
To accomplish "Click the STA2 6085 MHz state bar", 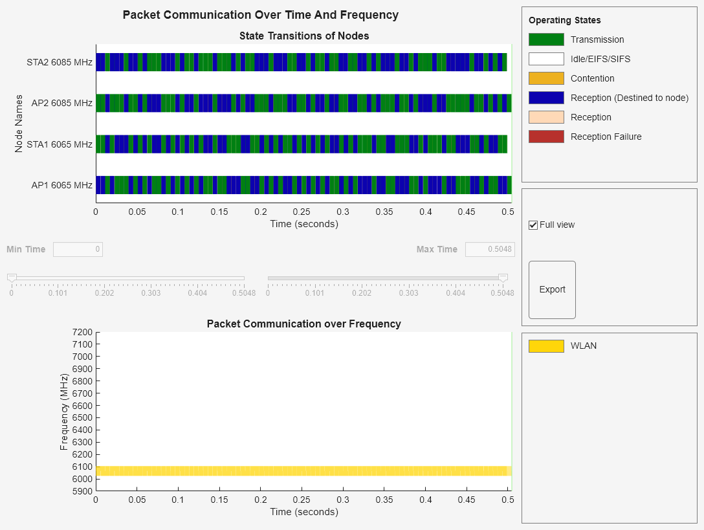I will click(x=301, y=63).
